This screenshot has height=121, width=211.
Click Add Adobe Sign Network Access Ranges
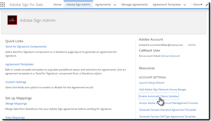pos(163,90)
